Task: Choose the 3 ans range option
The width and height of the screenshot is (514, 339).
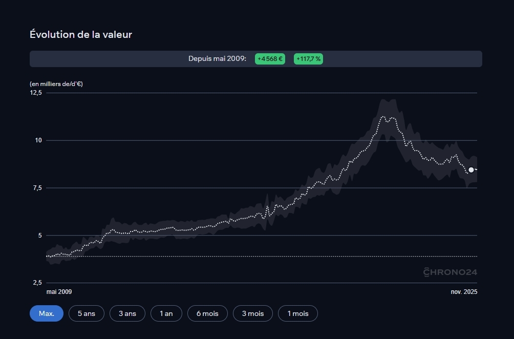Action: [x=127, y=313]
